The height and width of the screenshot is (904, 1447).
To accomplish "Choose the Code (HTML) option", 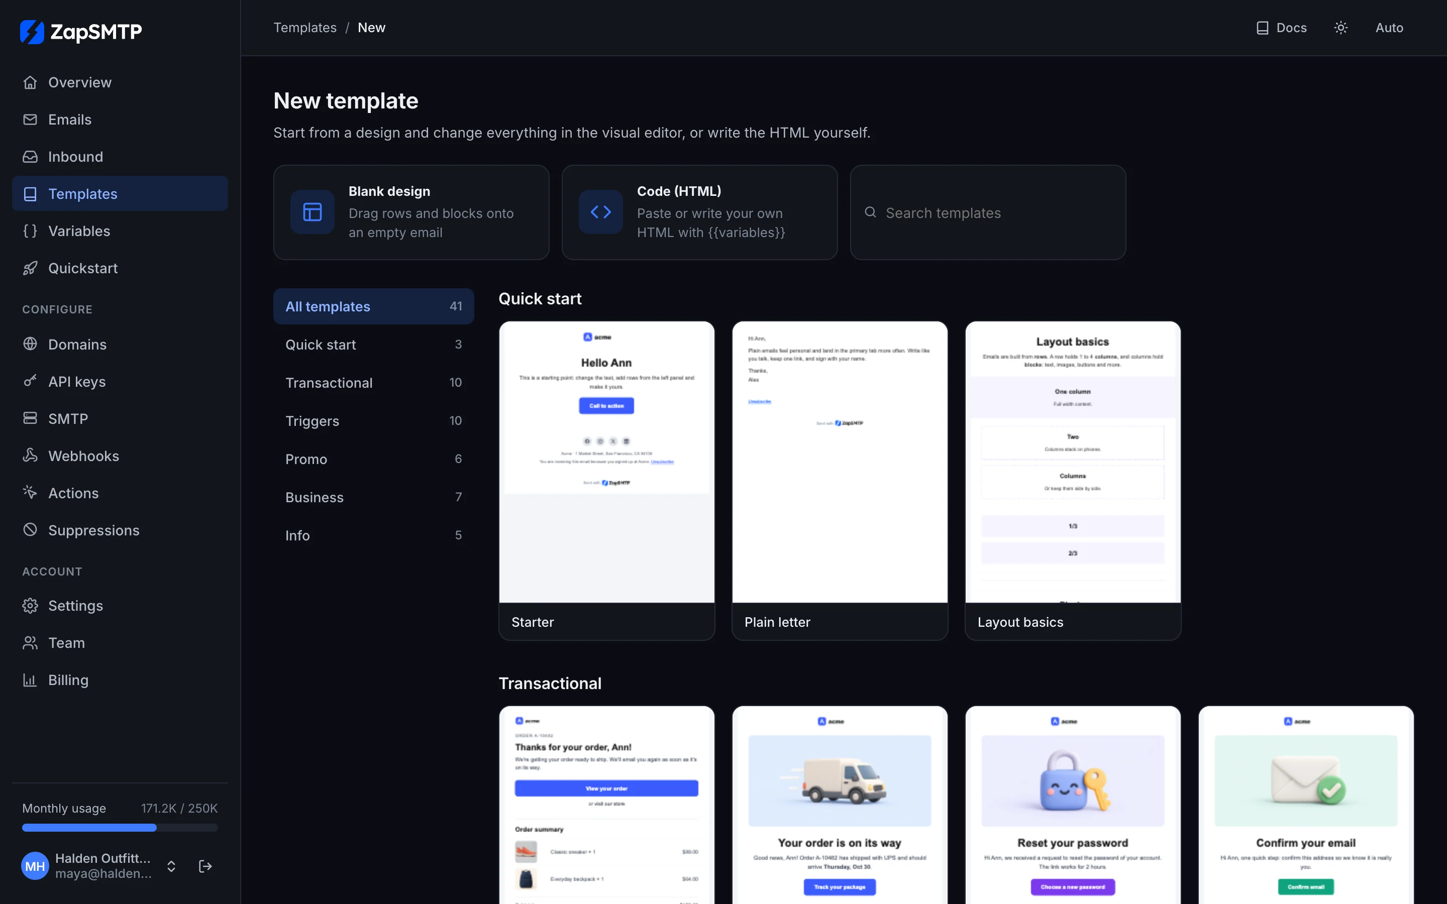I will 699,212.
